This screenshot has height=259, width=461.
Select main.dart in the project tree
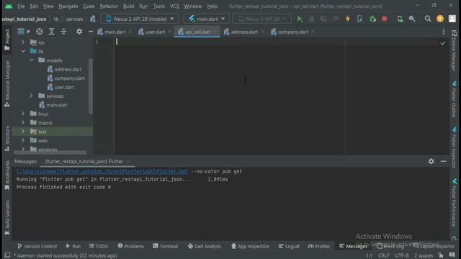(57, 105)
